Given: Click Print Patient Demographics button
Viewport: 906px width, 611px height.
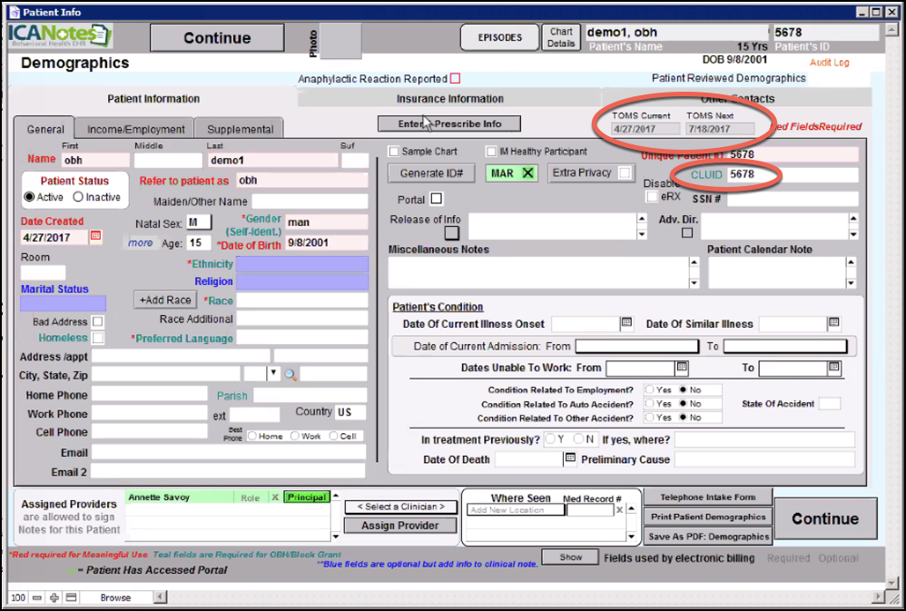Looking at the screenshot, I should [707, 517].
